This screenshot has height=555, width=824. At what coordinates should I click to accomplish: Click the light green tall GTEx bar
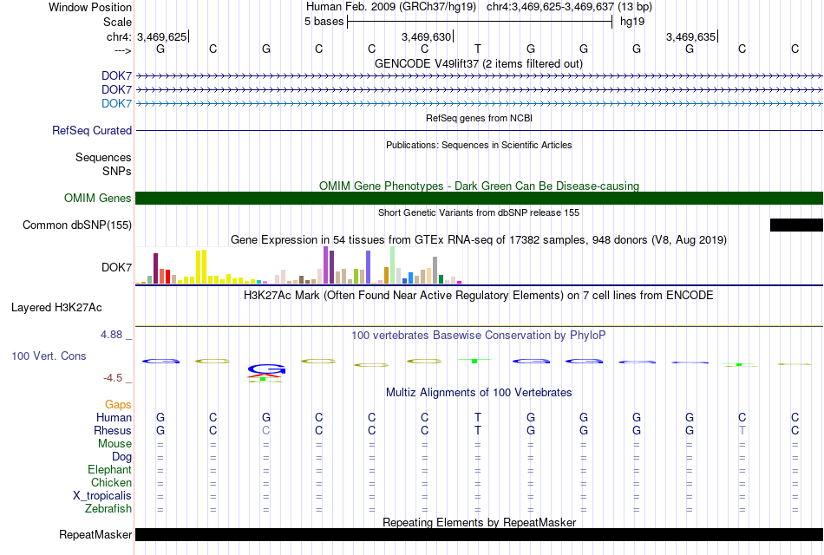click(393, 264)
